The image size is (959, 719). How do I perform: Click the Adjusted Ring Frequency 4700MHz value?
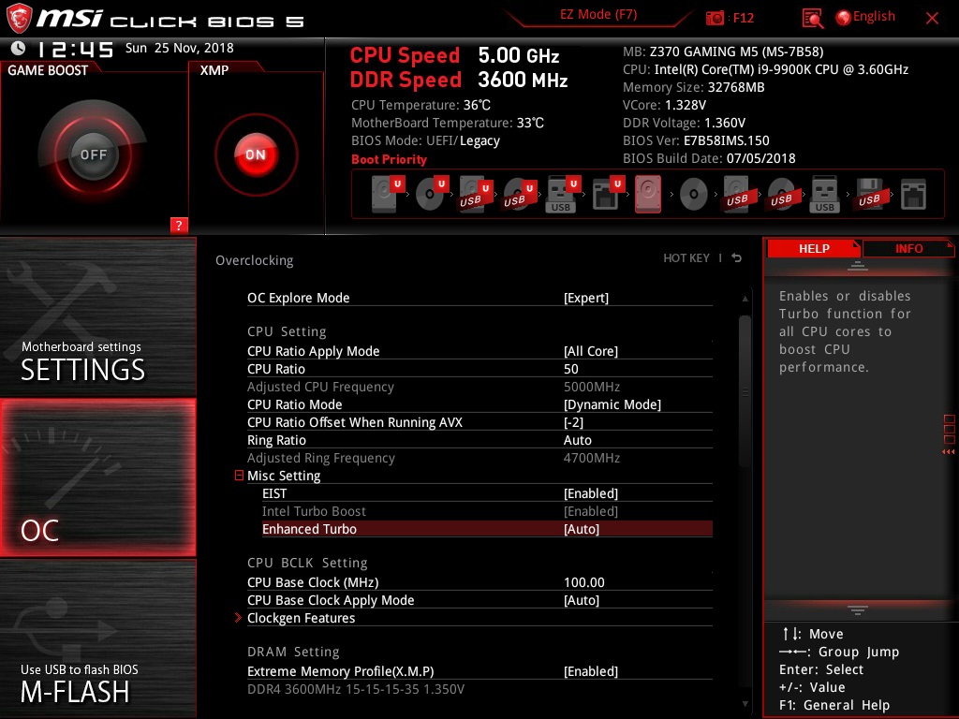[x=592, y=458]
